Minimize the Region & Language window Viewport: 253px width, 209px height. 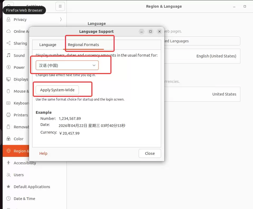[234, 6]
